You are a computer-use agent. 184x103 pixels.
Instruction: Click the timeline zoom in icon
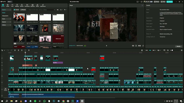182,50
